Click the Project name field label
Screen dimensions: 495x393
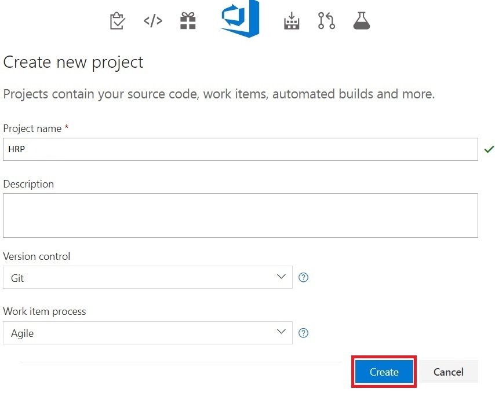tap(32, 128)
